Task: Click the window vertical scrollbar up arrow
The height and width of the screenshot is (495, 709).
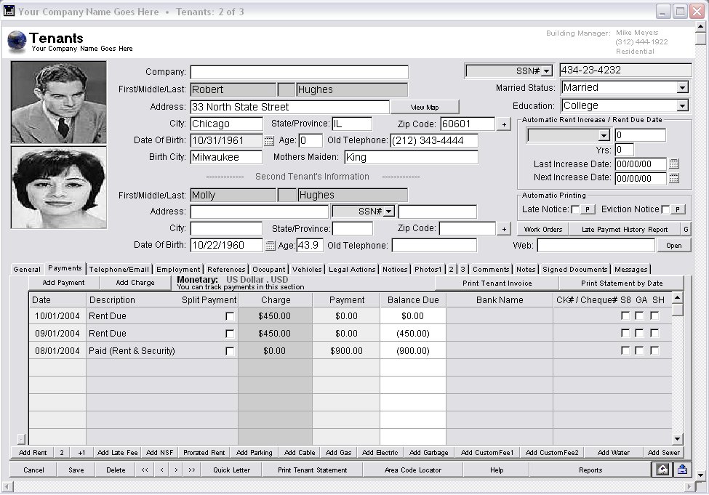Action: point(700,27)
